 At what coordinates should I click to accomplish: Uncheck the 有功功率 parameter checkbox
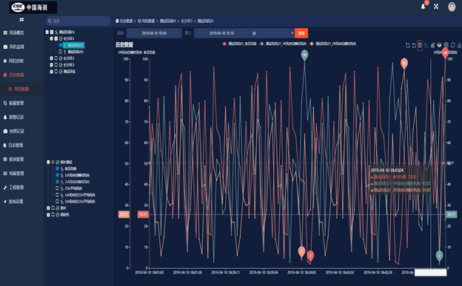point(58,168)
